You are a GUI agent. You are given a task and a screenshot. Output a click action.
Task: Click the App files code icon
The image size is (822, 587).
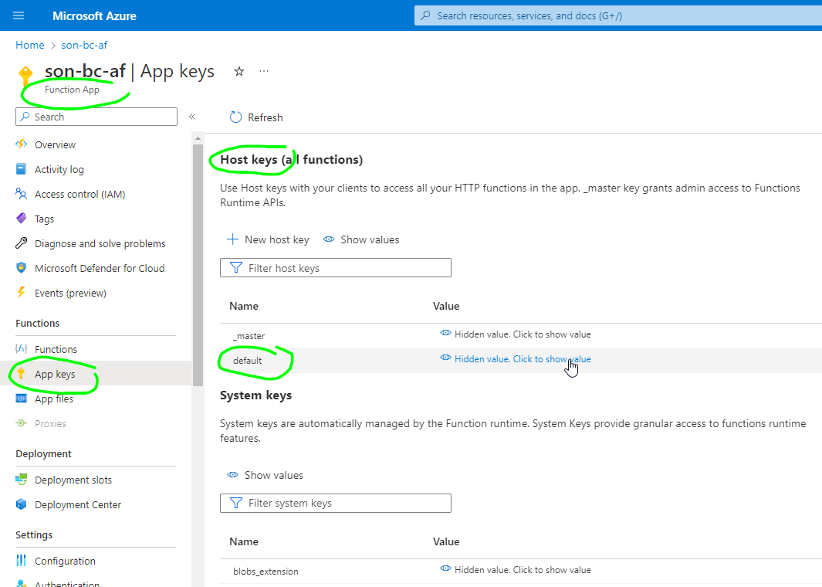(x=21, y=398)
